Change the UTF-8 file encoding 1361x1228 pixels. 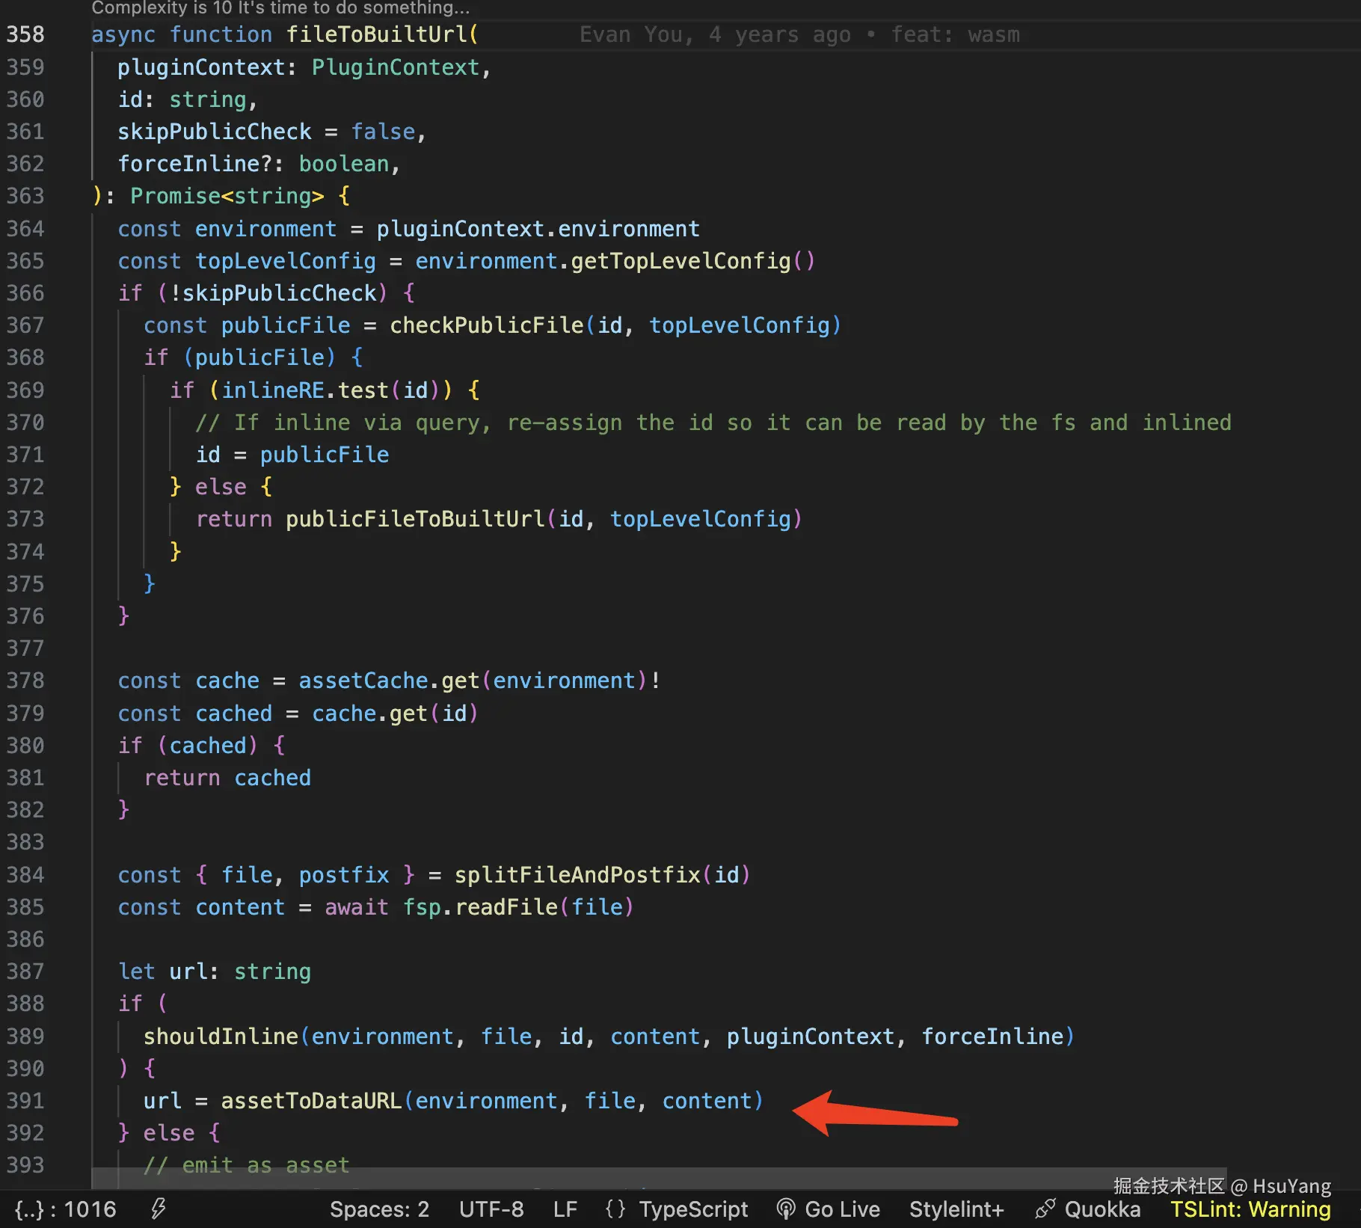[x=491, y=1209]
